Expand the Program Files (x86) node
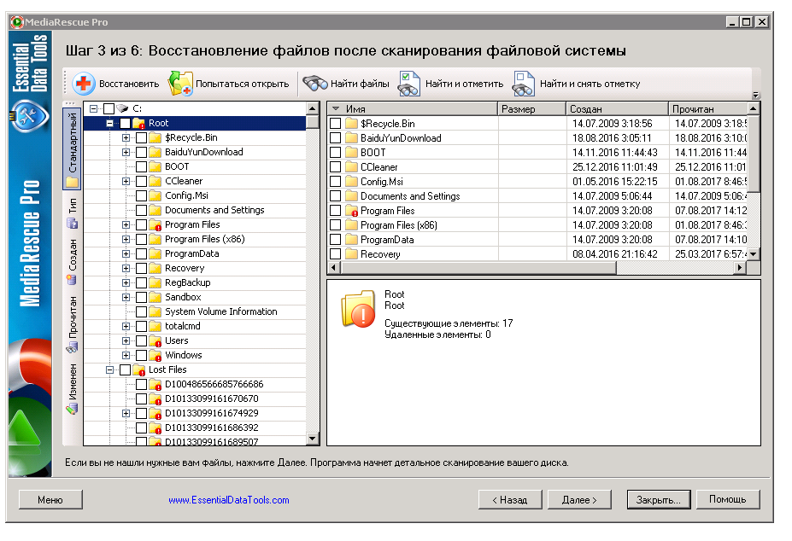Viewport: 792px width, 541px height. pos(126,239)
